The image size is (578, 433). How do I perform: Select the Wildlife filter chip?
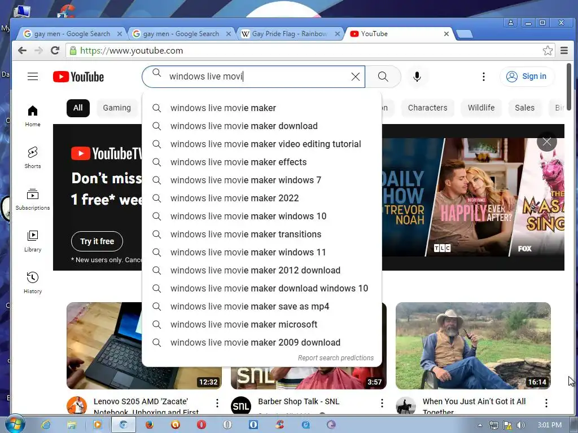point(481,108)
